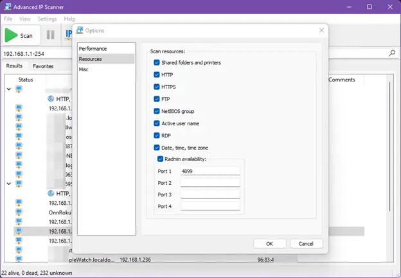Click Cancel in the Options dialog
Viewport: 401px width, 278px height.
306,244
